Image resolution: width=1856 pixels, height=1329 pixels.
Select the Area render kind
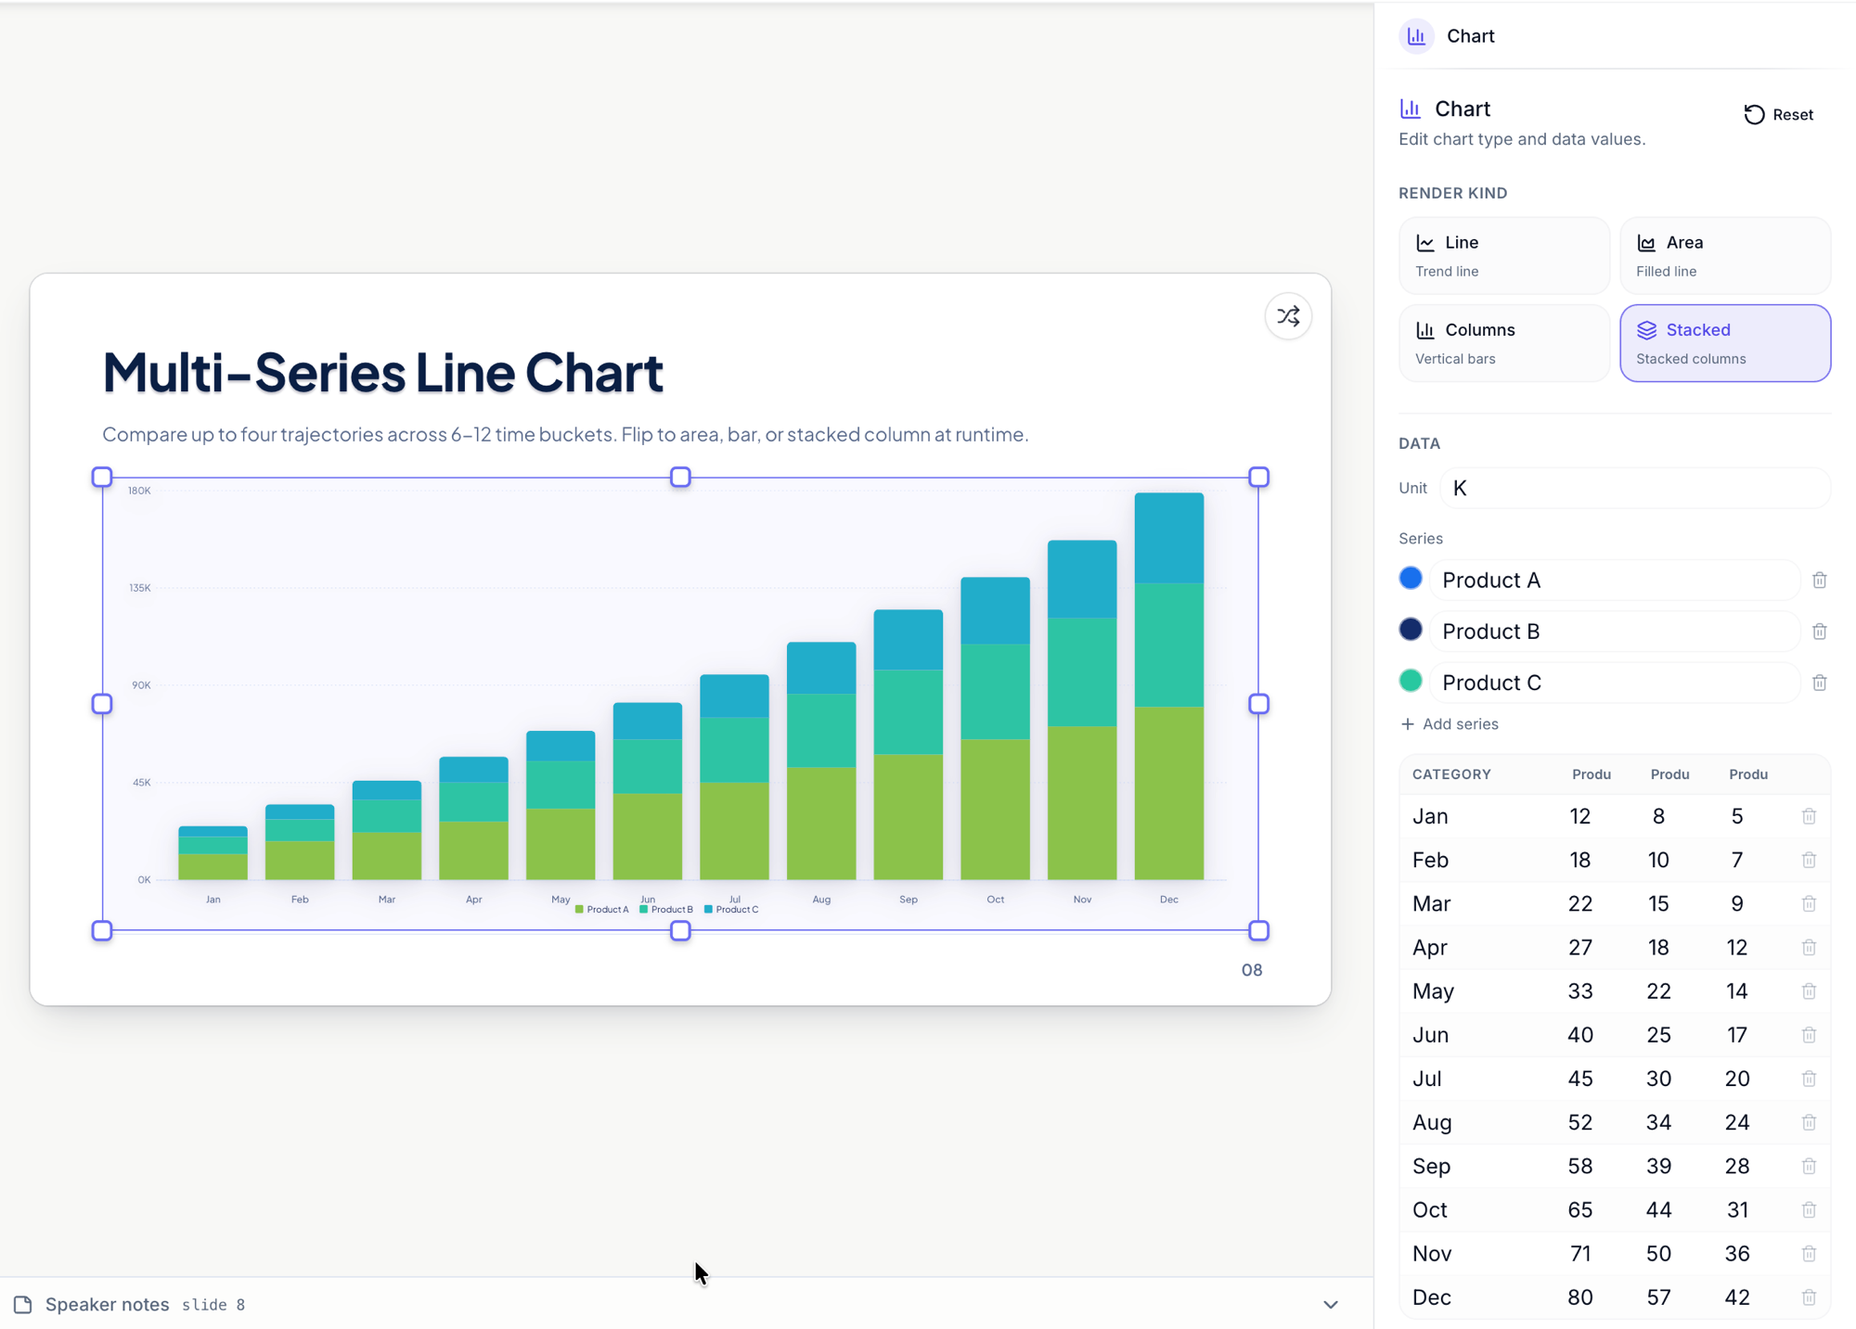(x=1725, y=255)
